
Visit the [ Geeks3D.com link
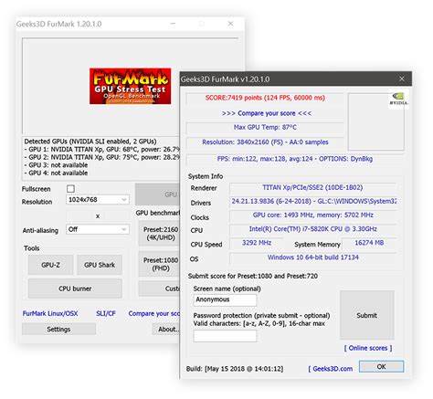tap(331, 369)
